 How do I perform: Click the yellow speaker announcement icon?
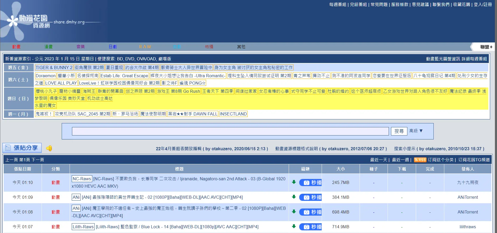[49, 148]
